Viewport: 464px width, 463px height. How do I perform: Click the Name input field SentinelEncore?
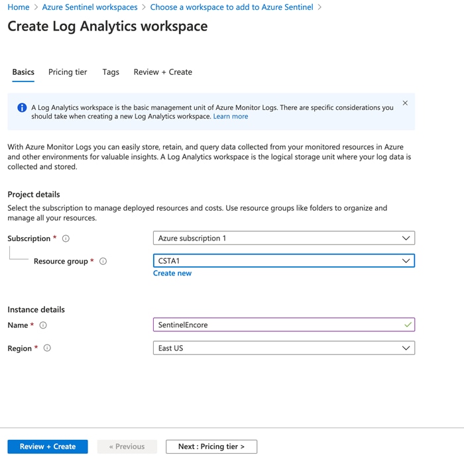[284, 325]
